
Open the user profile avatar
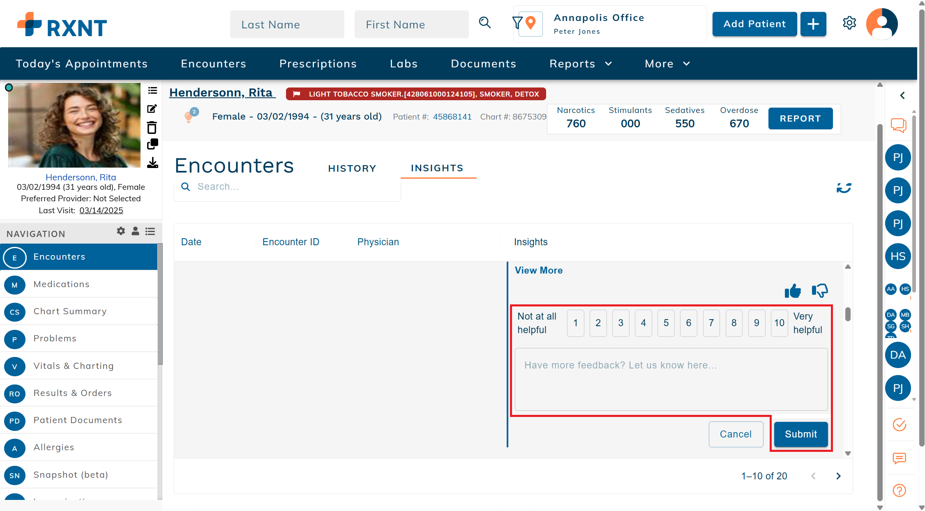pos(881,24)
